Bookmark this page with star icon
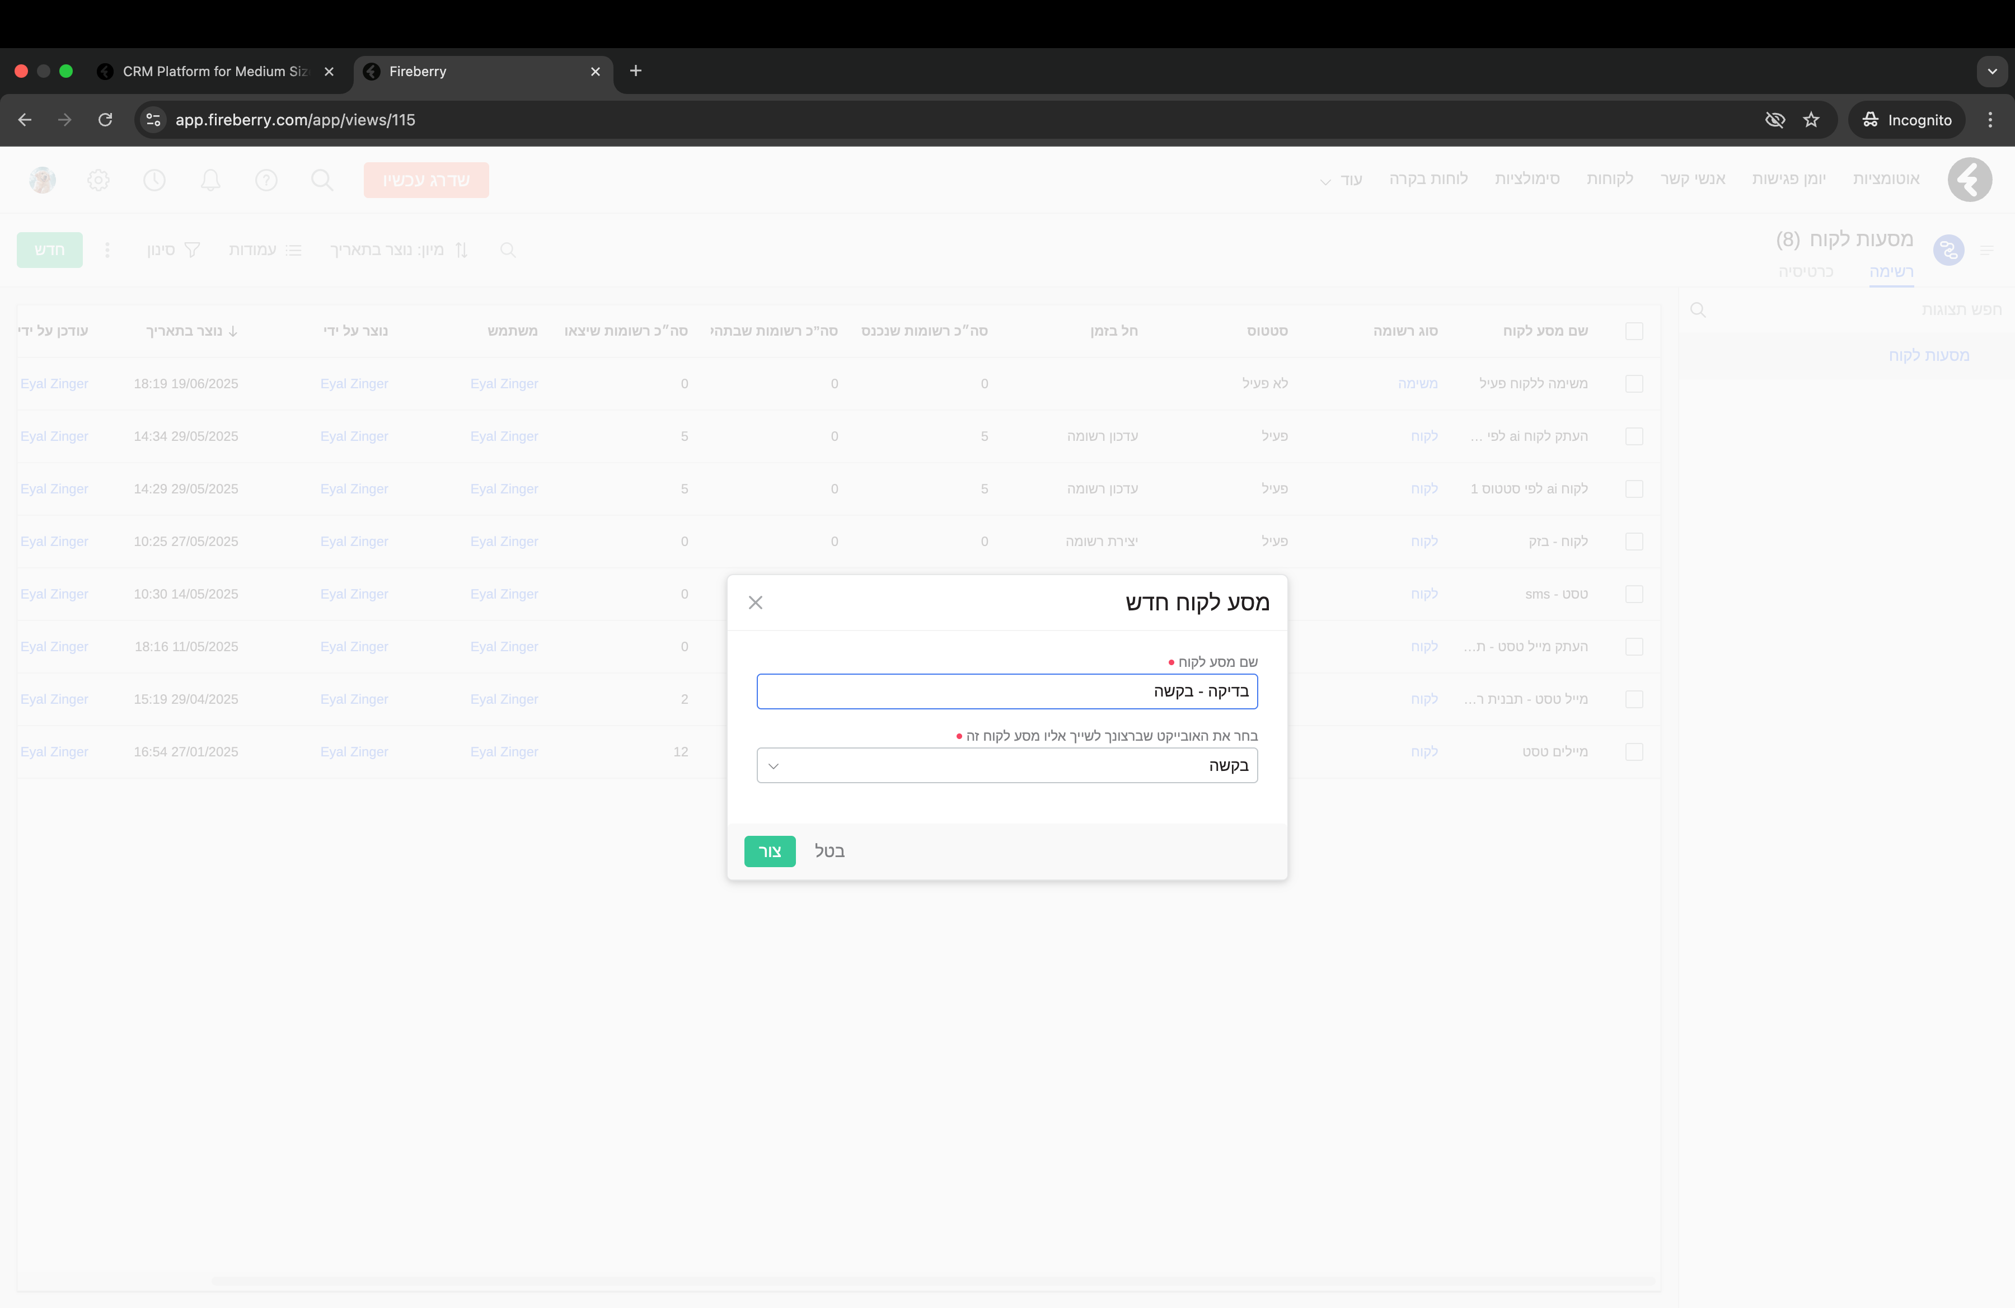 point(1811,120)
